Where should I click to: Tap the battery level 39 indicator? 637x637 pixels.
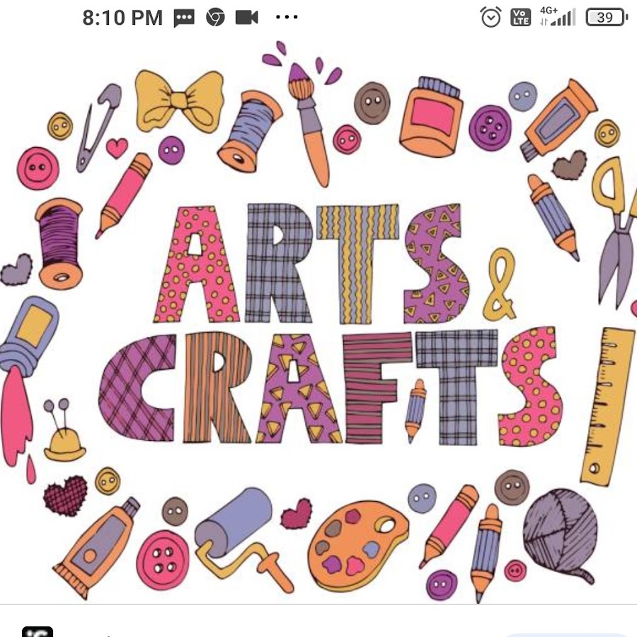607,18
